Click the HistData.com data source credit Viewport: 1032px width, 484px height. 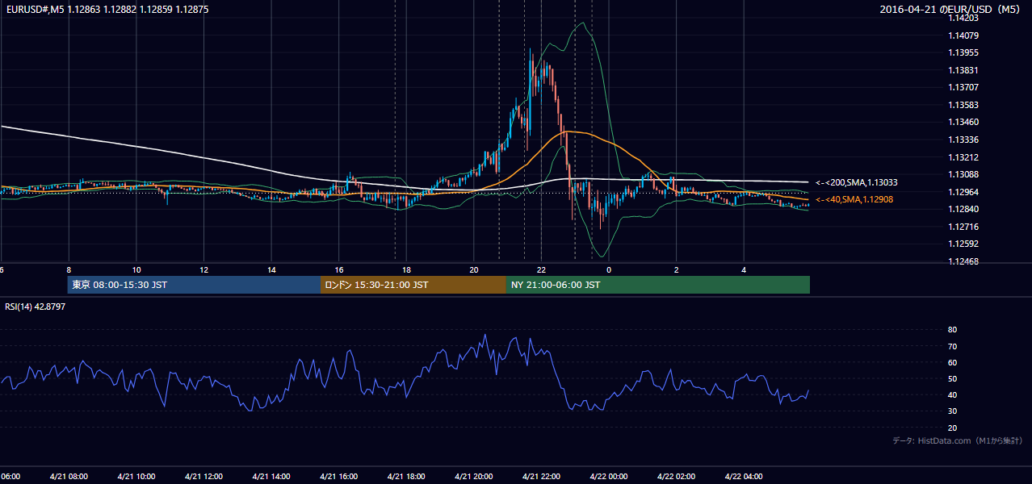958,440
